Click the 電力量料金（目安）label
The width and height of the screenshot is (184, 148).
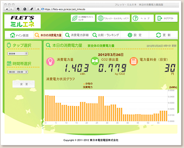154,60
